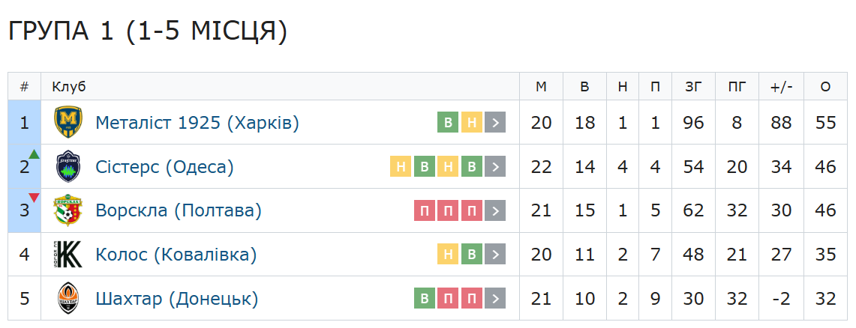
Task: Click the Шахтар Донецьк club logo
Action: coord(68,299)
